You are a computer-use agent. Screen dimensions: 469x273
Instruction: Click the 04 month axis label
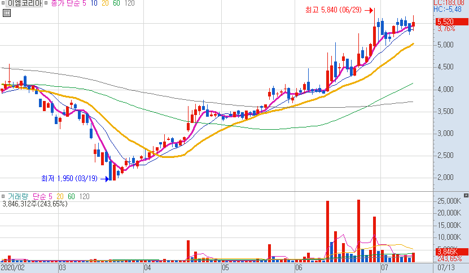(x=147, y=267)
